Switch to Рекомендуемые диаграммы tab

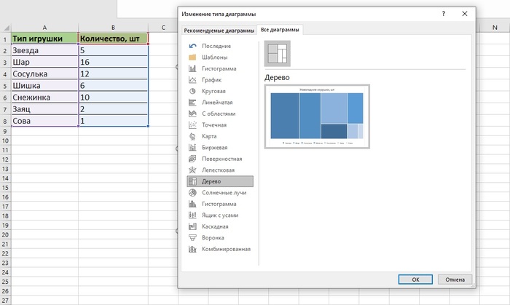point(218,30)
